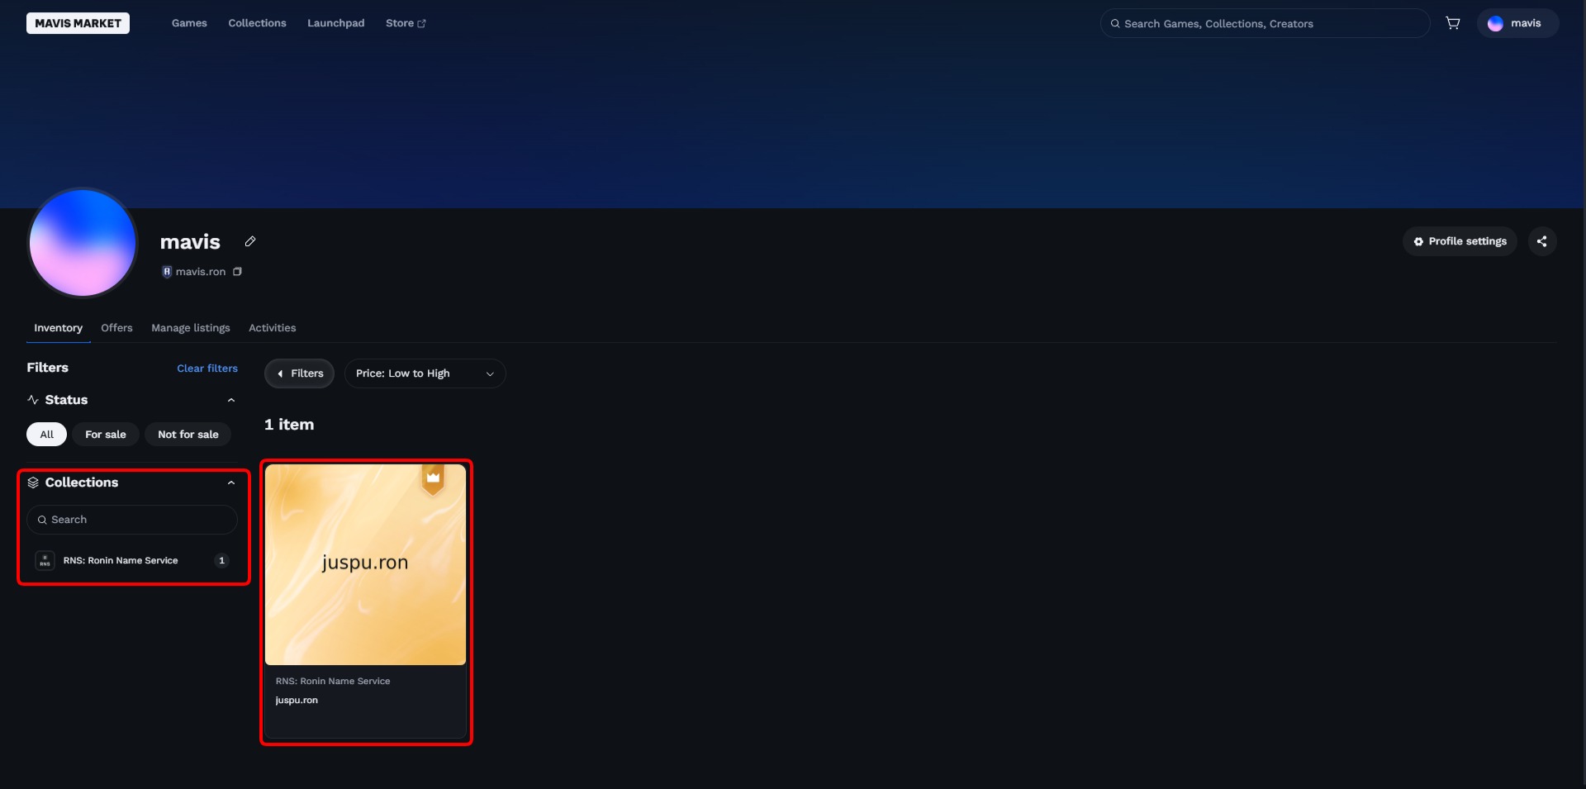Collapse the Collections filter section

231,482
